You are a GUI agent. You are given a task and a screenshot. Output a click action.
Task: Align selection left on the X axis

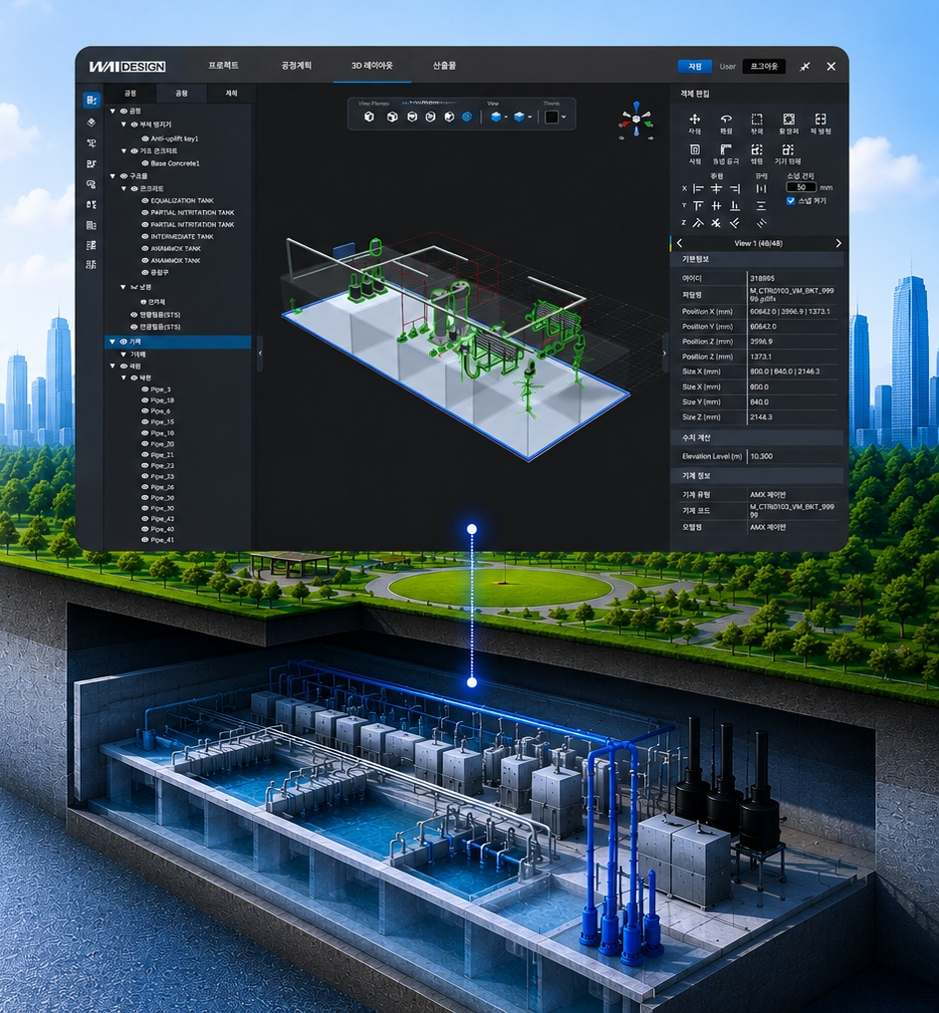point(698,188)
